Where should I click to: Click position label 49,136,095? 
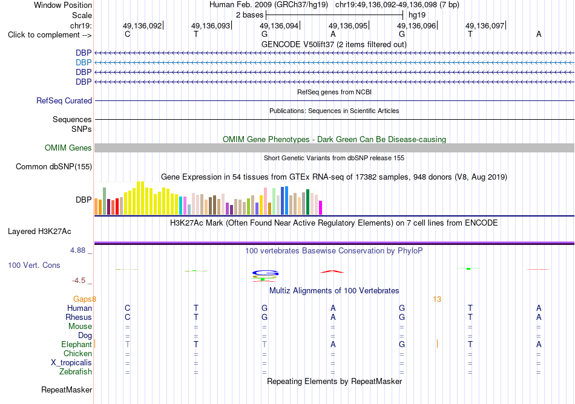348,25
